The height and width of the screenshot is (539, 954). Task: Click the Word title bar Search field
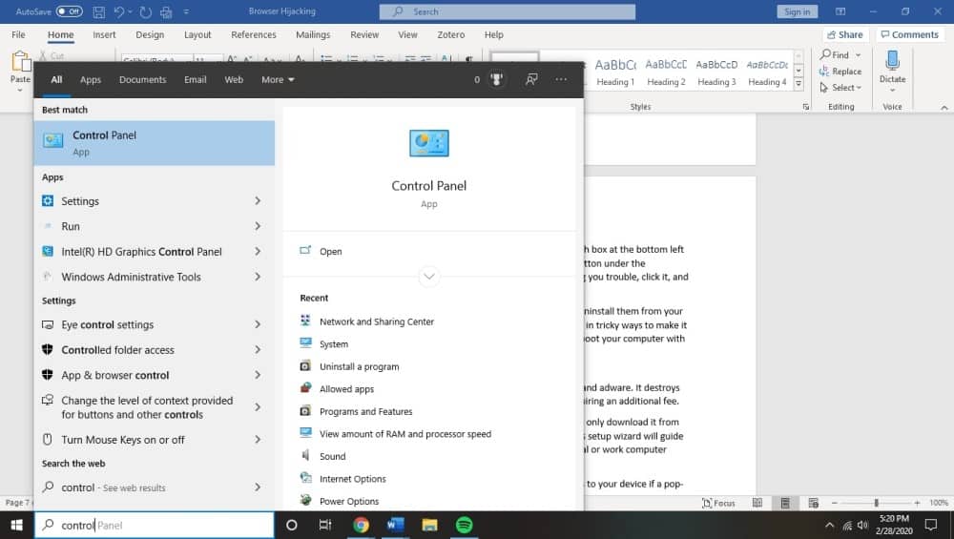[508, 11]
